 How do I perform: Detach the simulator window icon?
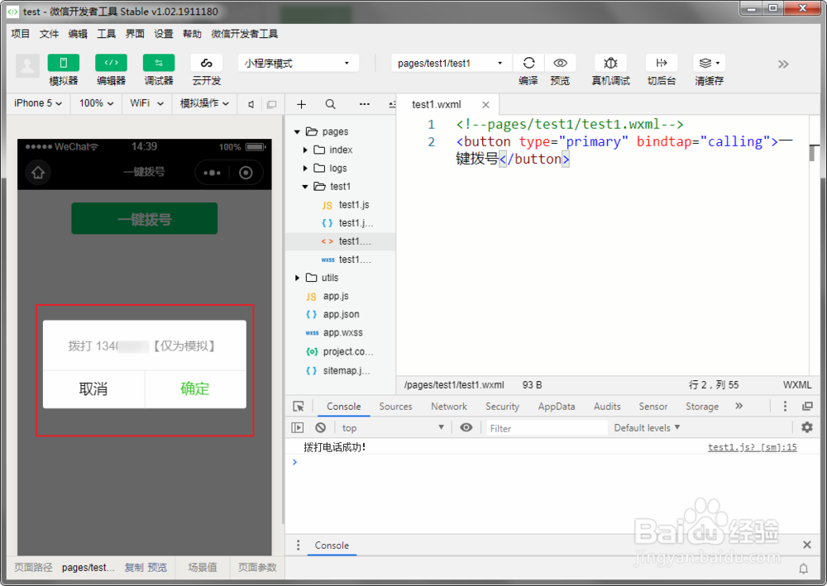click(271, 104)
